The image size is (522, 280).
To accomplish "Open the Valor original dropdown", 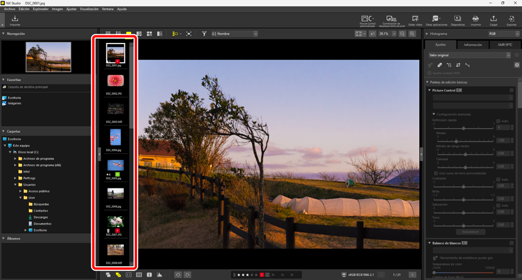I will click(469, 55).
